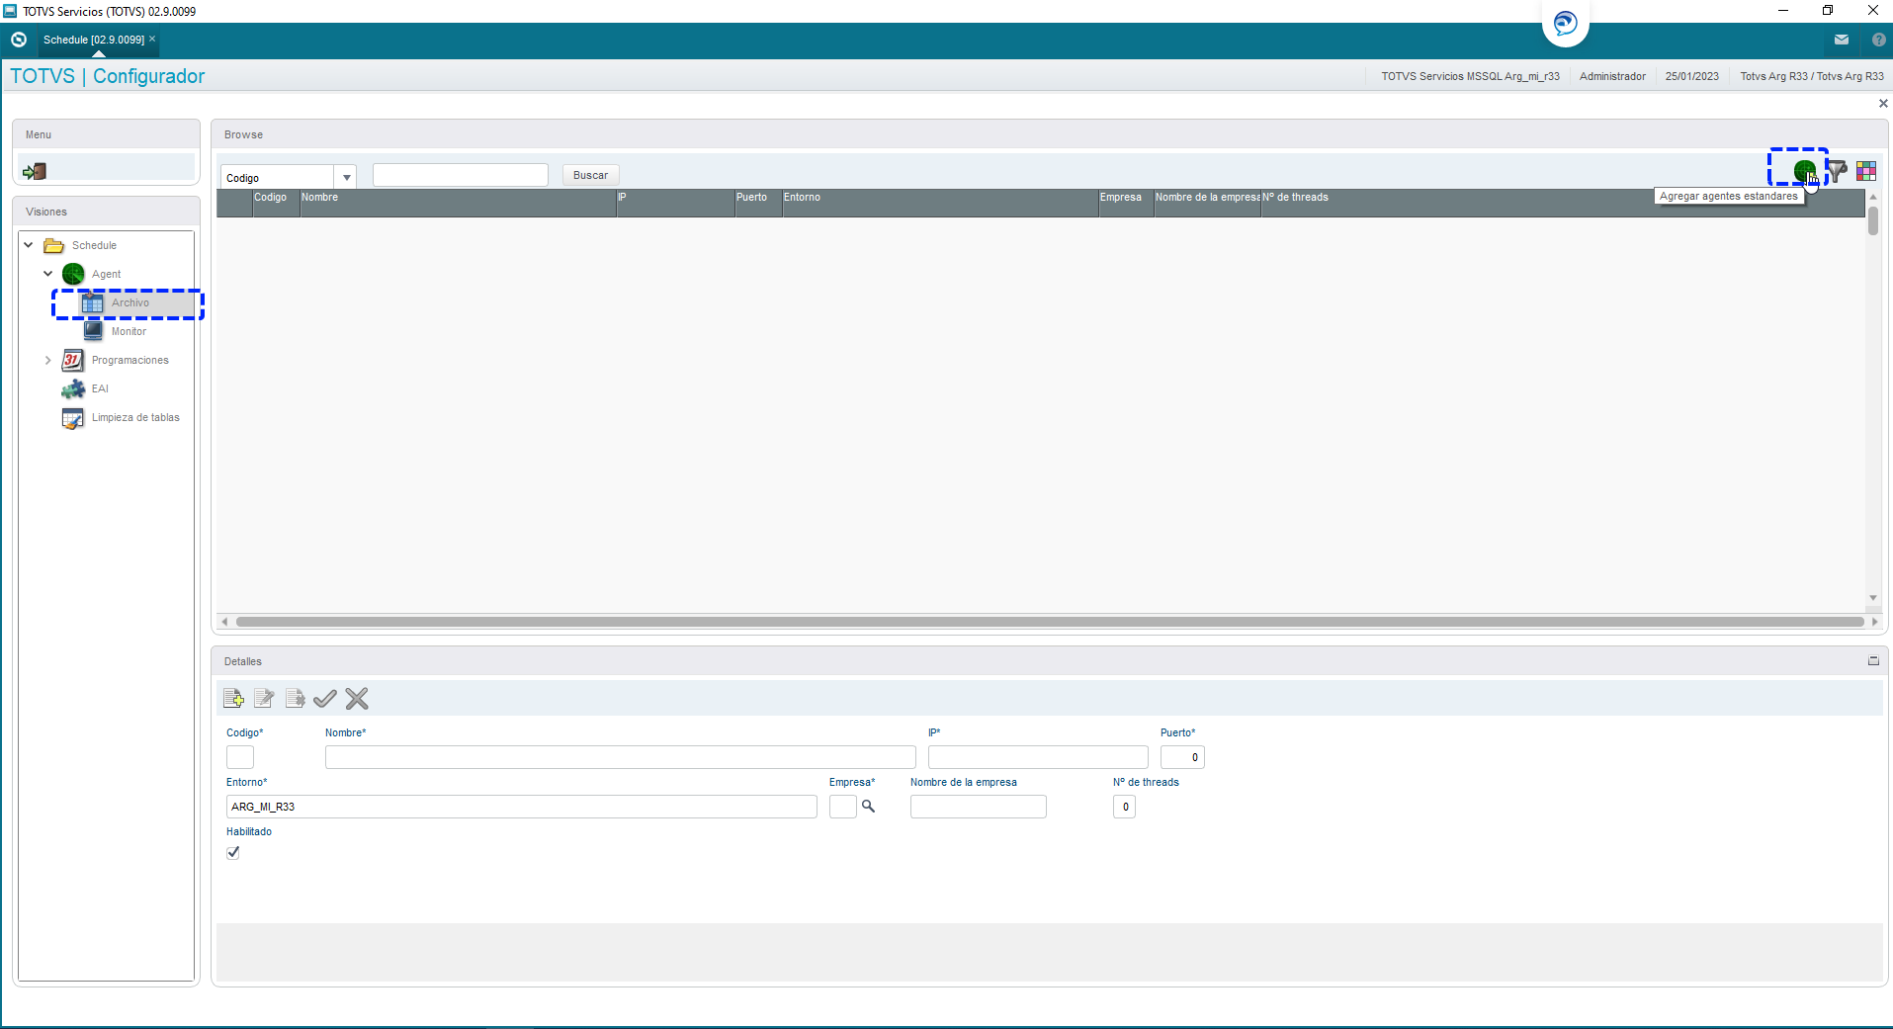Click the EAI puzzle piece icon
The image size is (1893, 1029).
[x=73, y=388]
